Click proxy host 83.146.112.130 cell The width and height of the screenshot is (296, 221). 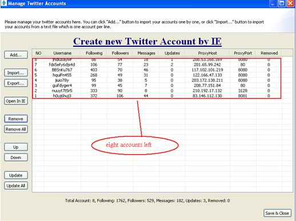click(x=207, y=96)
